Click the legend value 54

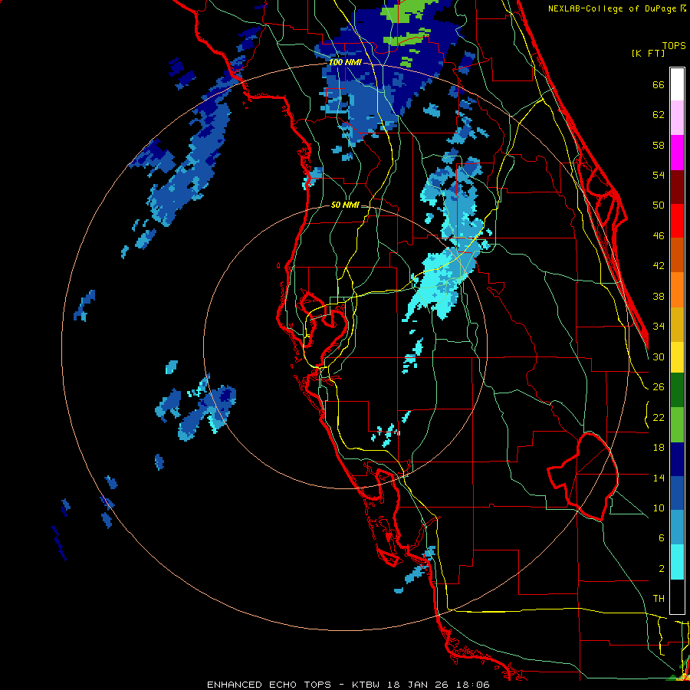(659, 175)
